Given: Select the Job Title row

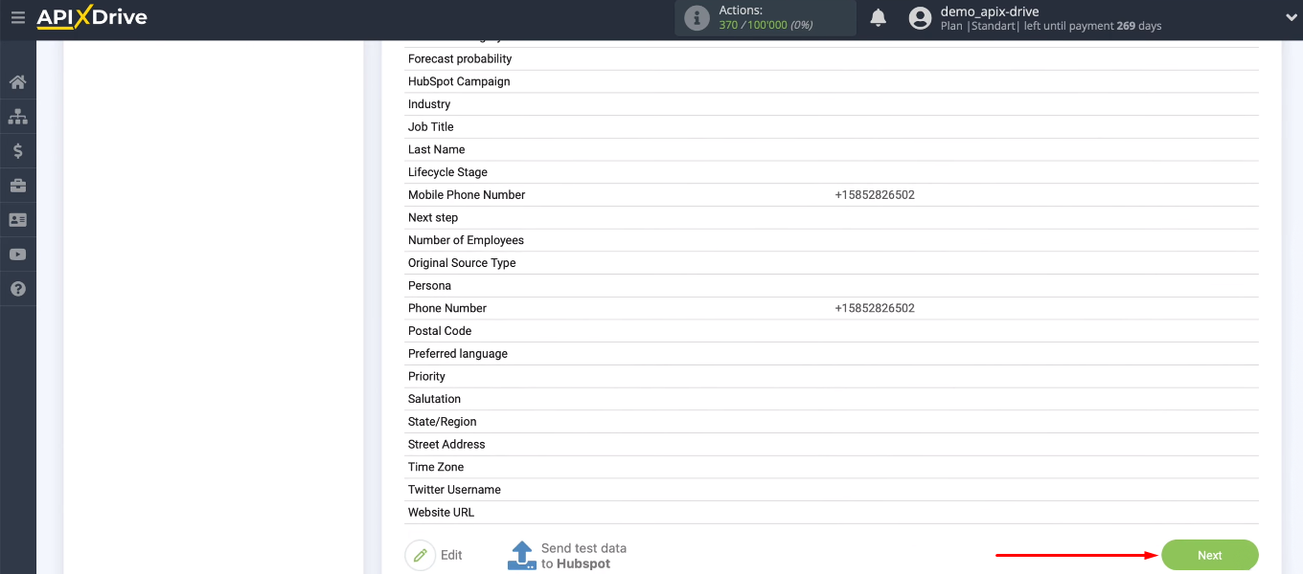Looking at the screenshot, I should point(832,127).
